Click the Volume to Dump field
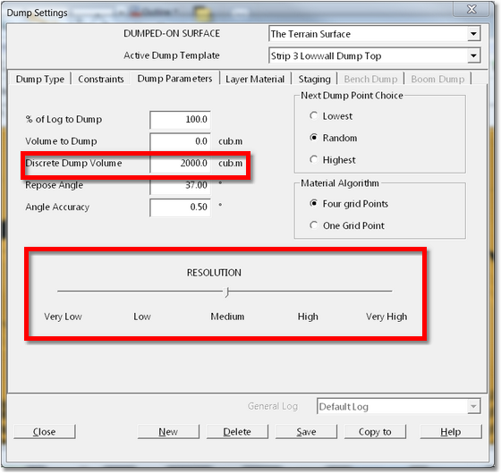Viewport: 501px width, 474px height. click(x=180, y=141)
